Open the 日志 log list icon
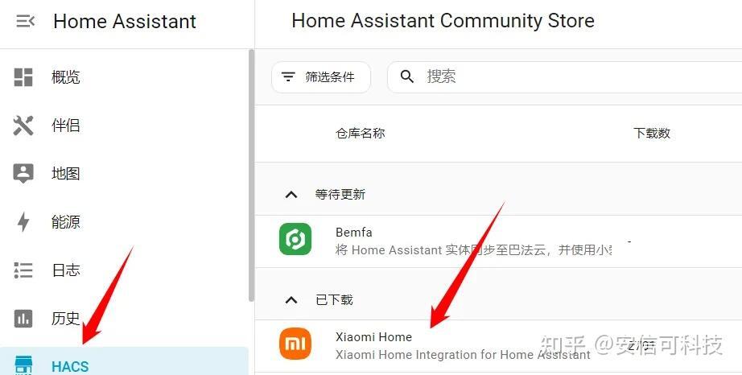The image size is (742, 375). 23,270
